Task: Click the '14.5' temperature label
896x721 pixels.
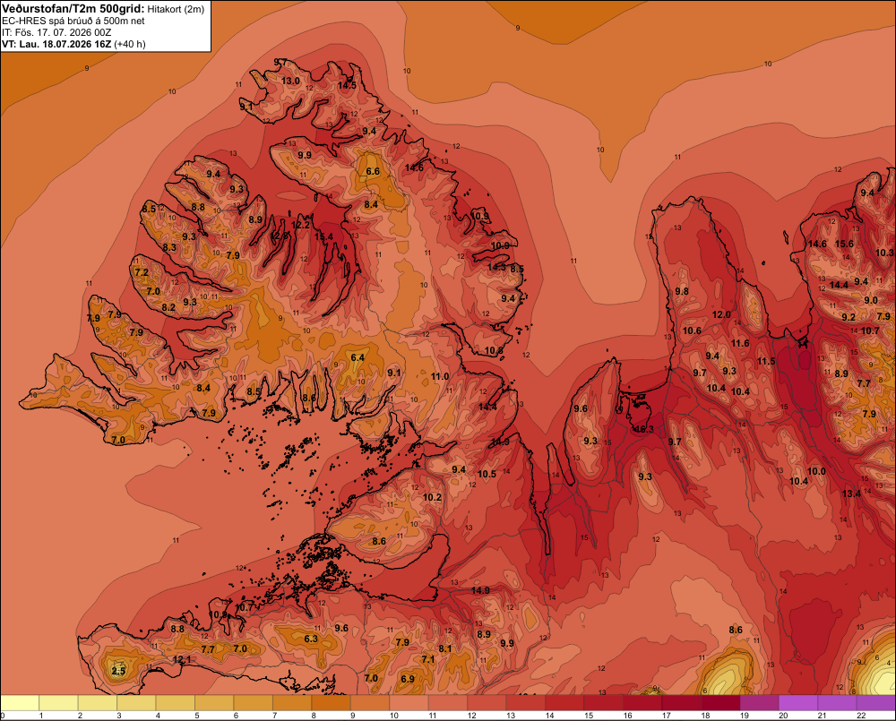Action: (347, 85)
